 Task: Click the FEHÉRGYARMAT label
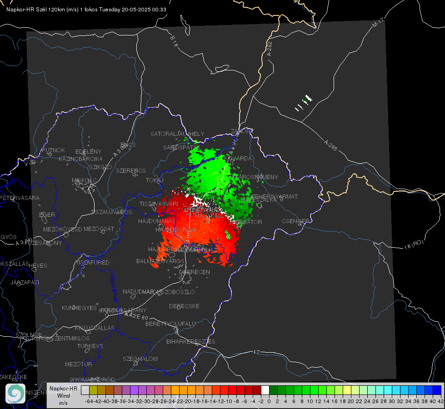(x=275, y=196)
